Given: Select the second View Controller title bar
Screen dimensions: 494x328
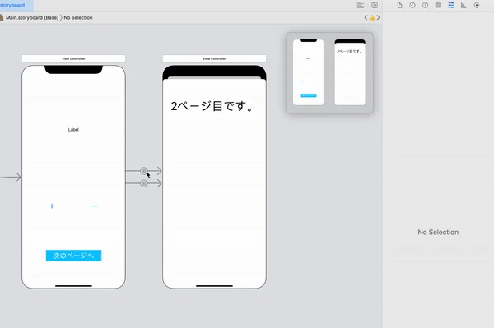Looking at the screenshot, I should click(214, 58).
